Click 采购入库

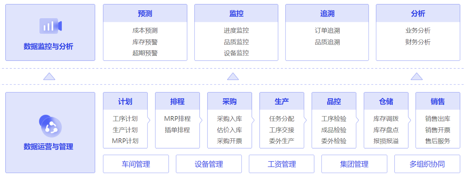pos(229,119)
